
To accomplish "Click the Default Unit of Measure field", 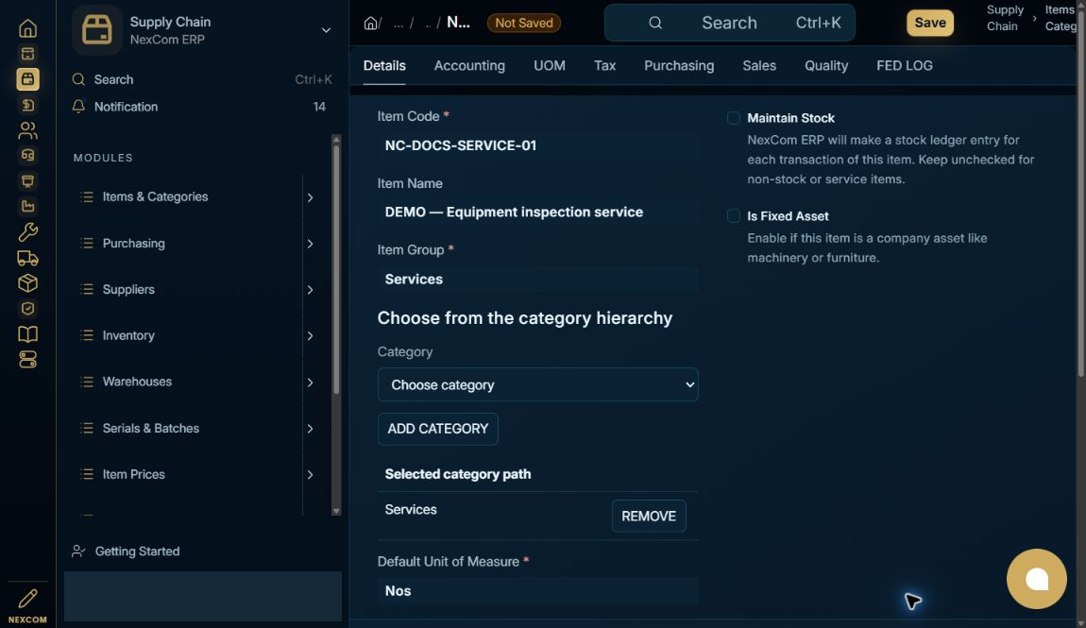I will point(537,590).
